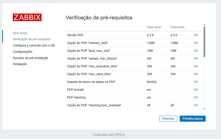The height and width of the screenshot is (139, 221).
Task: Select Sumário da pré-instalação step
Action: (x=30, y=58)
